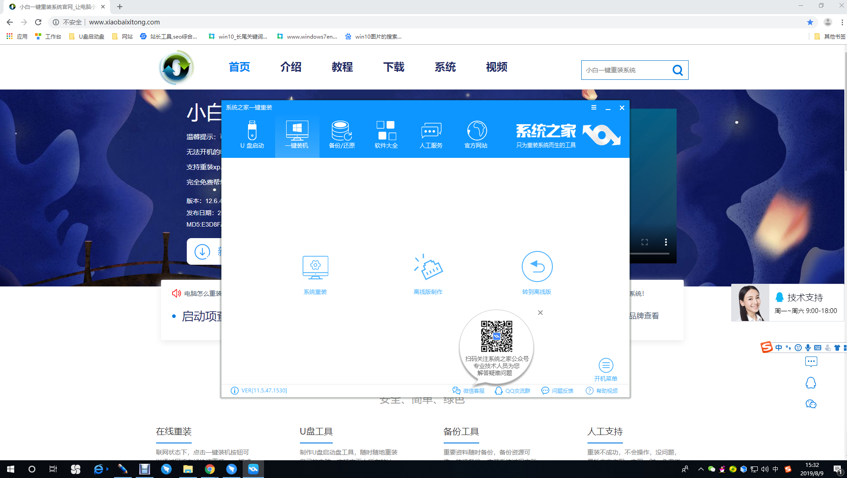Switch to the 教程 nav tab

342,67
